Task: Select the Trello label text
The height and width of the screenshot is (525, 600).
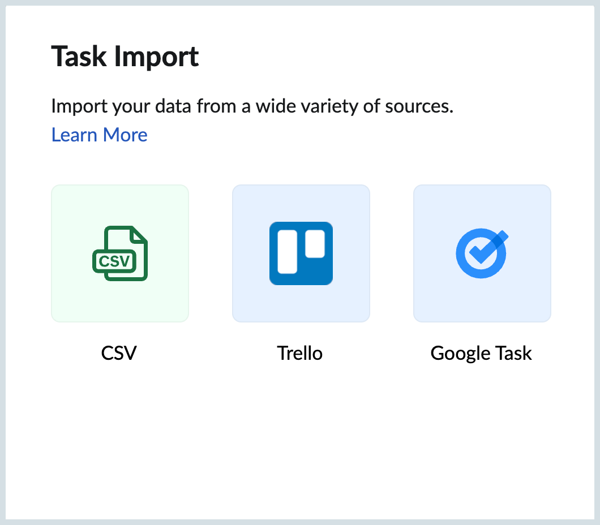Action: (300, 352)
